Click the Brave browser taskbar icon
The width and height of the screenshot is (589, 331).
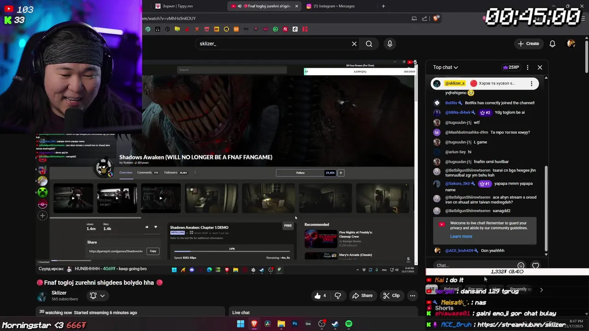pos(254,324)
